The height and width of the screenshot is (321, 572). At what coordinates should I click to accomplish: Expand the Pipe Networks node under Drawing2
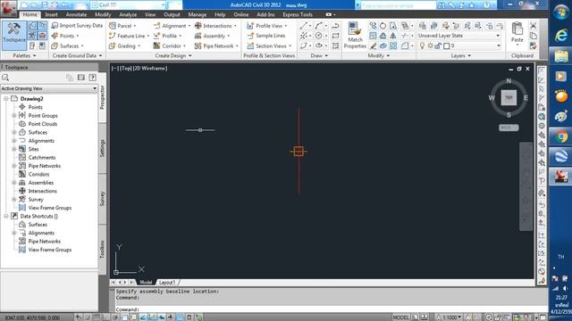[x=14, y=166]
